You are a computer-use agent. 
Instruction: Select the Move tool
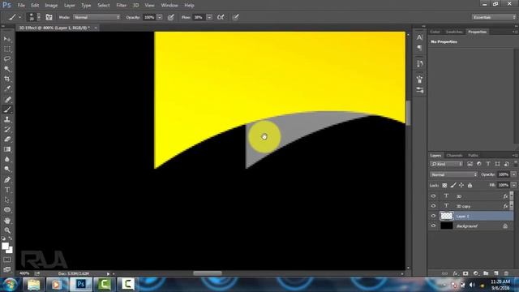point(7,40)
